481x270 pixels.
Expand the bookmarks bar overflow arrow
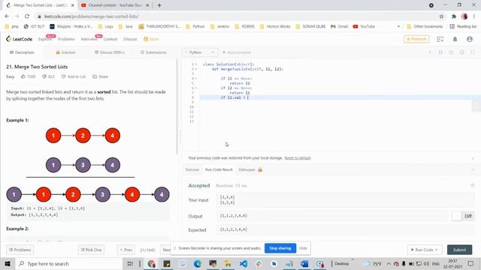click(x=398, y=27)
